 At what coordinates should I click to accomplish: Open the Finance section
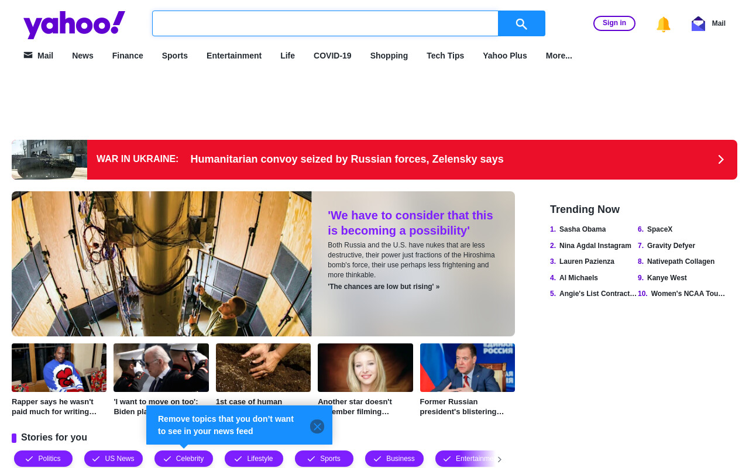(128, 56)
